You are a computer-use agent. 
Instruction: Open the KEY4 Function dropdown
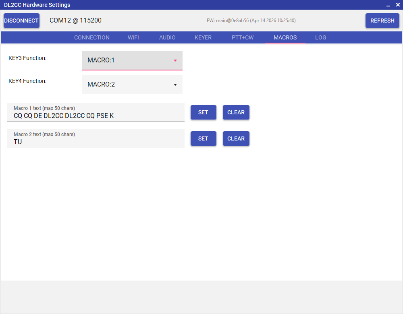132,85
